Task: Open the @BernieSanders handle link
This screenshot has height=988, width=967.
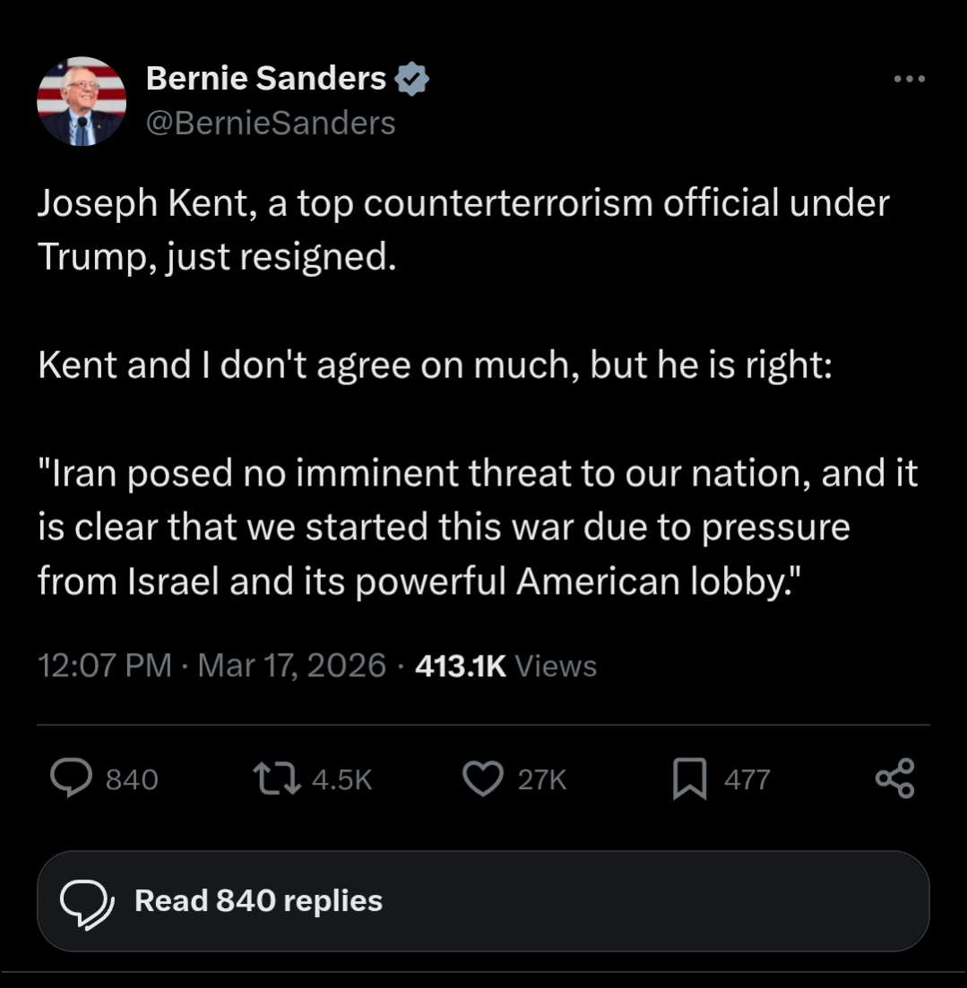Action: pos(271,123)
